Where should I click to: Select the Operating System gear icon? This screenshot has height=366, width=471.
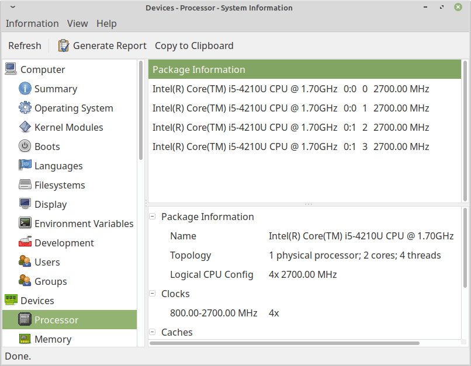[x=25, y=108]
